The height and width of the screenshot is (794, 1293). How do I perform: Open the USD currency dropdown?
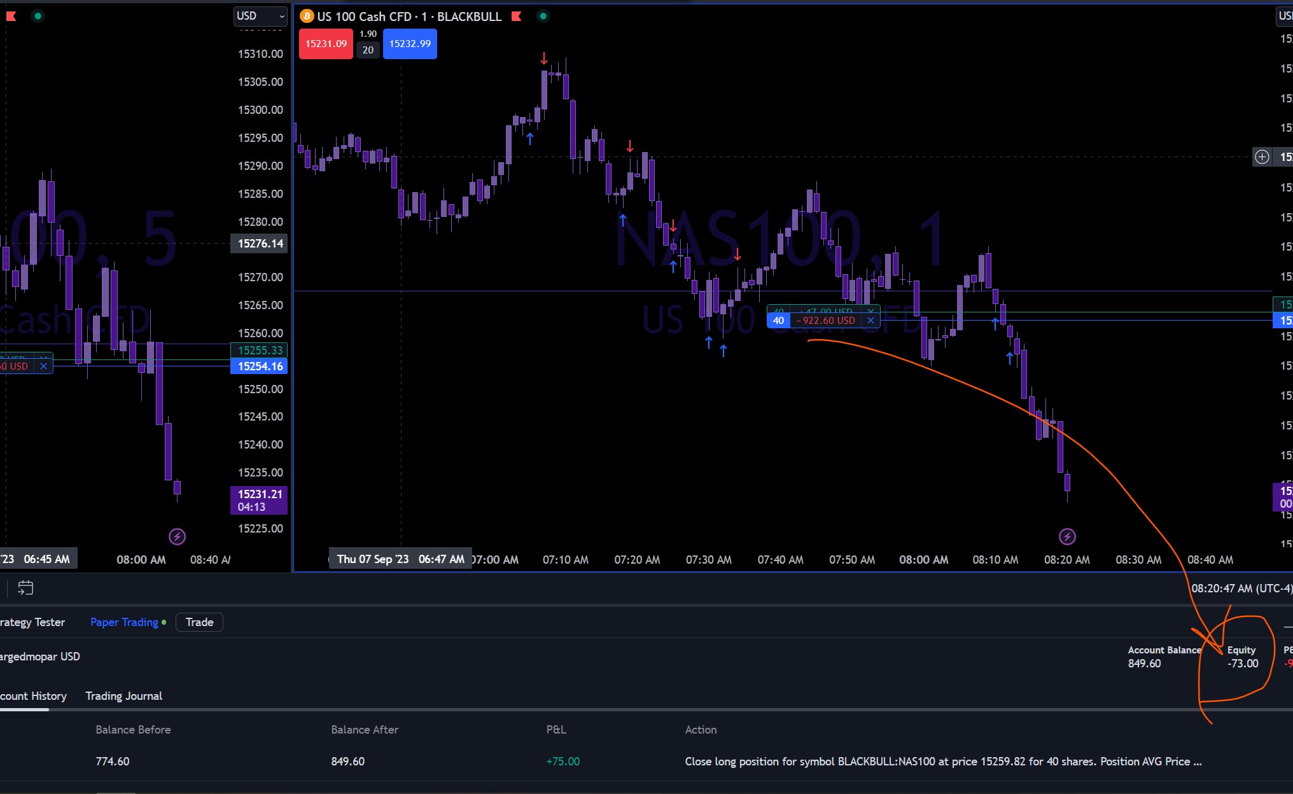(260, 17)
